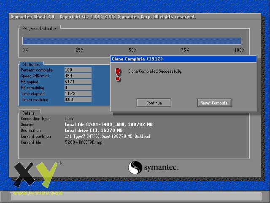This screenshot has width=270, height=203.
Task: Click the Connection type label
Action: 35,118
